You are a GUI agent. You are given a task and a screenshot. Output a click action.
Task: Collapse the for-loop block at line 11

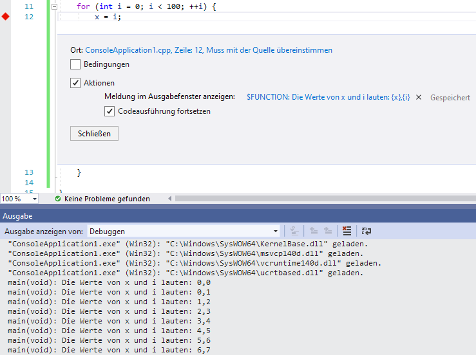click(x=54, y=6)
